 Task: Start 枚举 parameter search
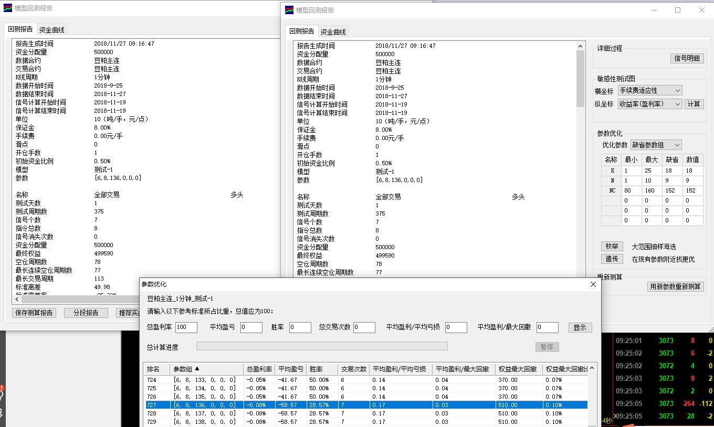pos(612,247)
